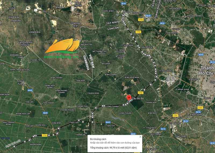Select the last waypoint at the southwest path end
This screenshot has height=153, width=215.
[x=14, y=147]
